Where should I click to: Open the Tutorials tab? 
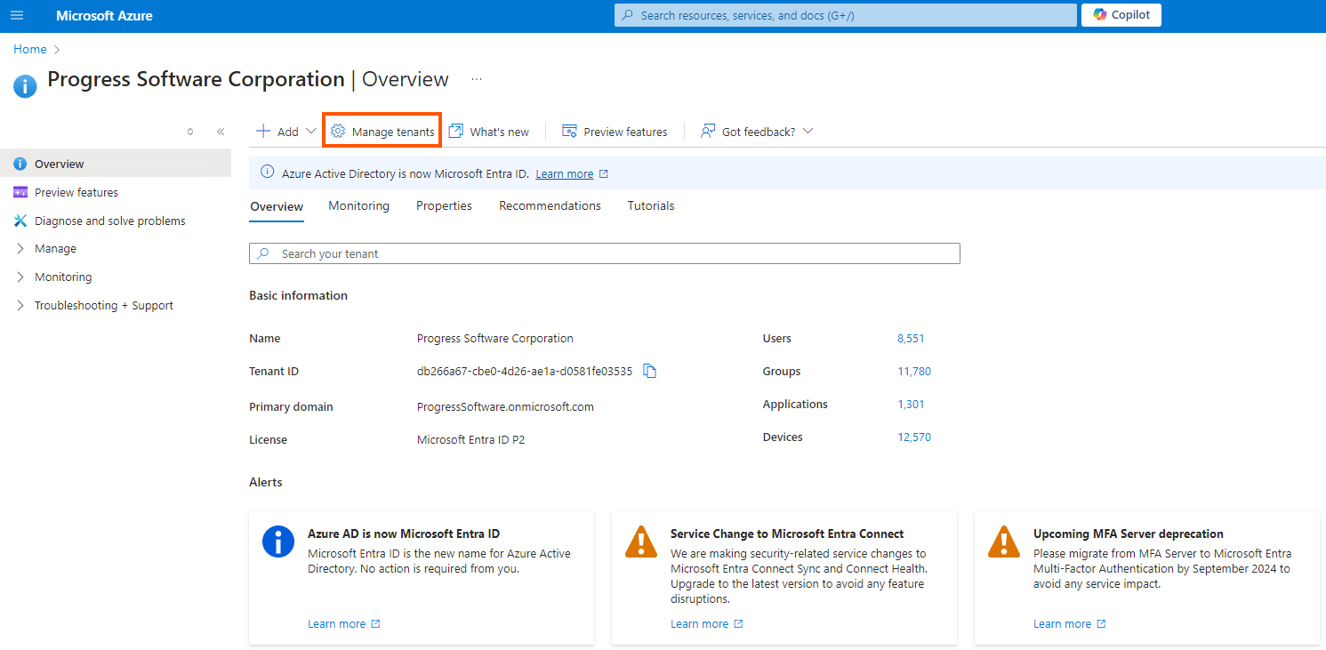tap(651, 205)
